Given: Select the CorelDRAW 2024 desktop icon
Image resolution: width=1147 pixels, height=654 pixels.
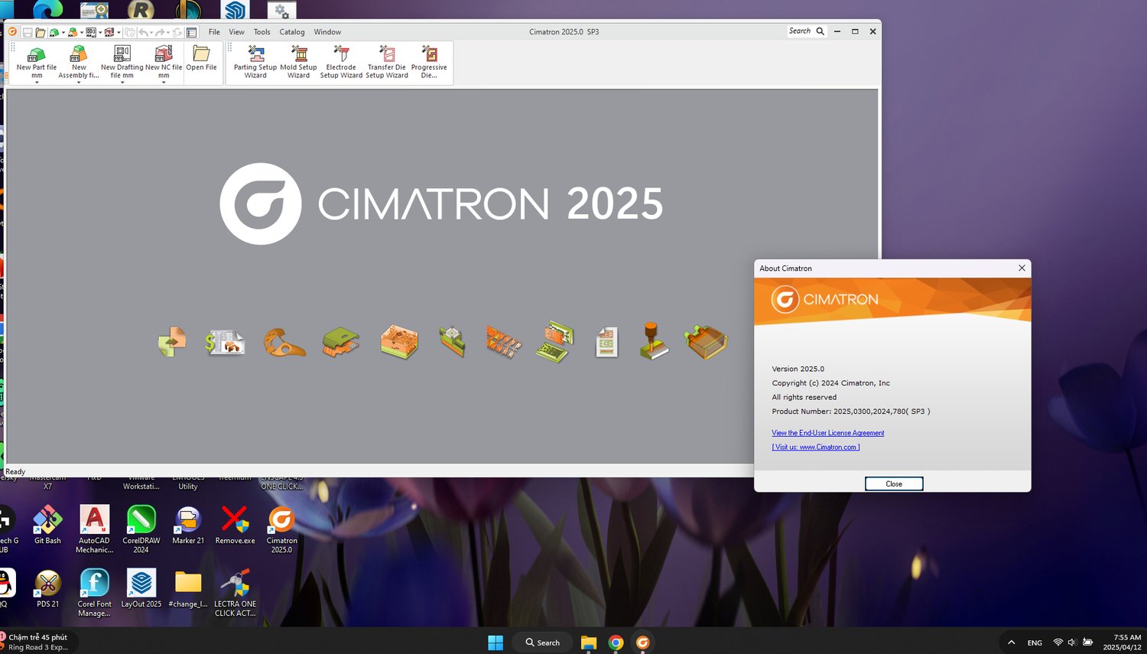Looking at the screenshot, I should click(x=141, y=529).
